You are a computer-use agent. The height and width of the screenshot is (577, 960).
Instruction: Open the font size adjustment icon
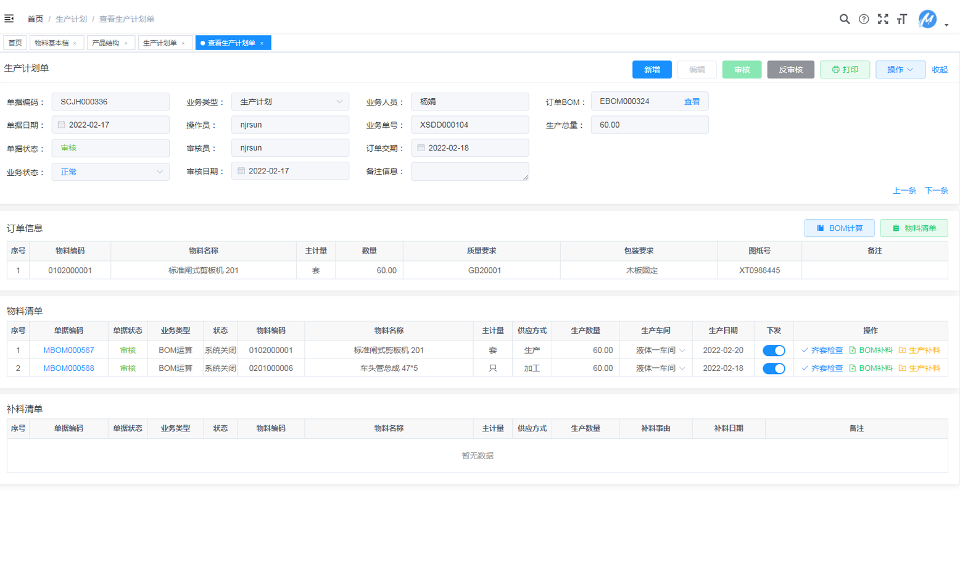point(902,19)
